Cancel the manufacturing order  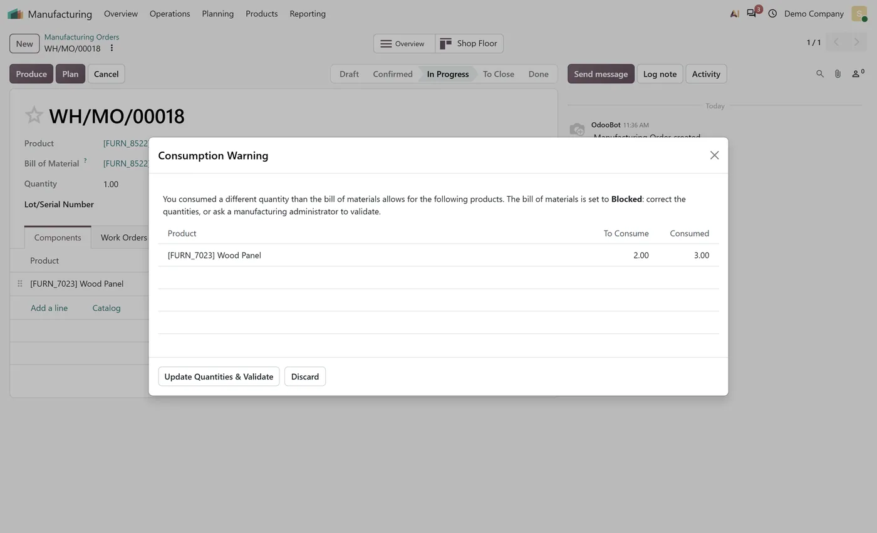click(x=106, y=74)
